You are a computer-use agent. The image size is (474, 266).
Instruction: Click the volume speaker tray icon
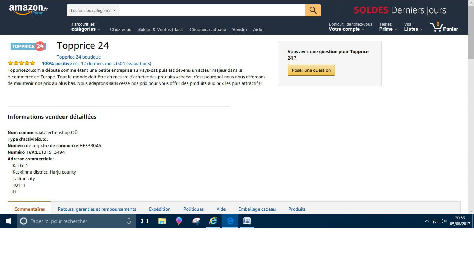point(443,221)
